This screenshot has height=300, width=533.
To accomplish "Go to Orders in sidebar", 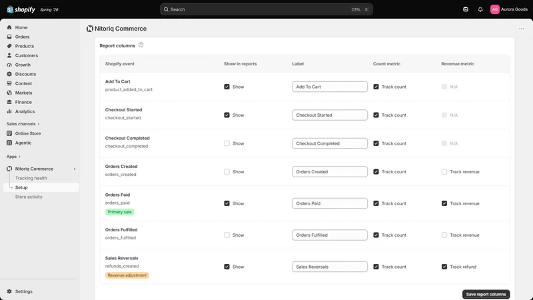I will (22, 37).
